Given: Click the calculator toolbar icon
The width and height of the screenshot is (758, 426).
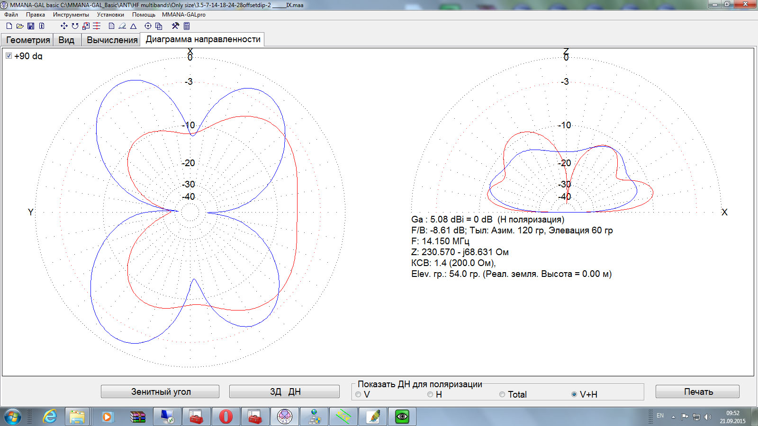Looking at the screenshot, I should 187,26.
